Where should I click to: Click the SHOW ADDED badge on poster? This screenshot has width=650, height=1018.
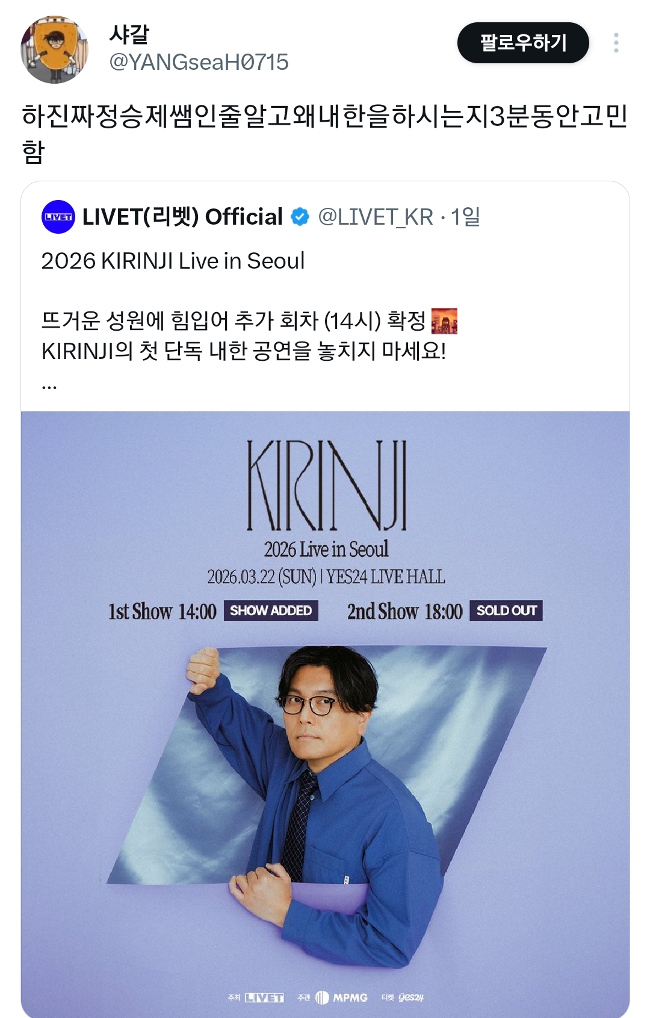click(271, 610)
